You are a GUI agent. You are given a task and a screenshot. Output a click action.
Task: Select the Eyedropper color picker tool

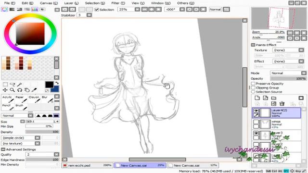click(34, 90)
